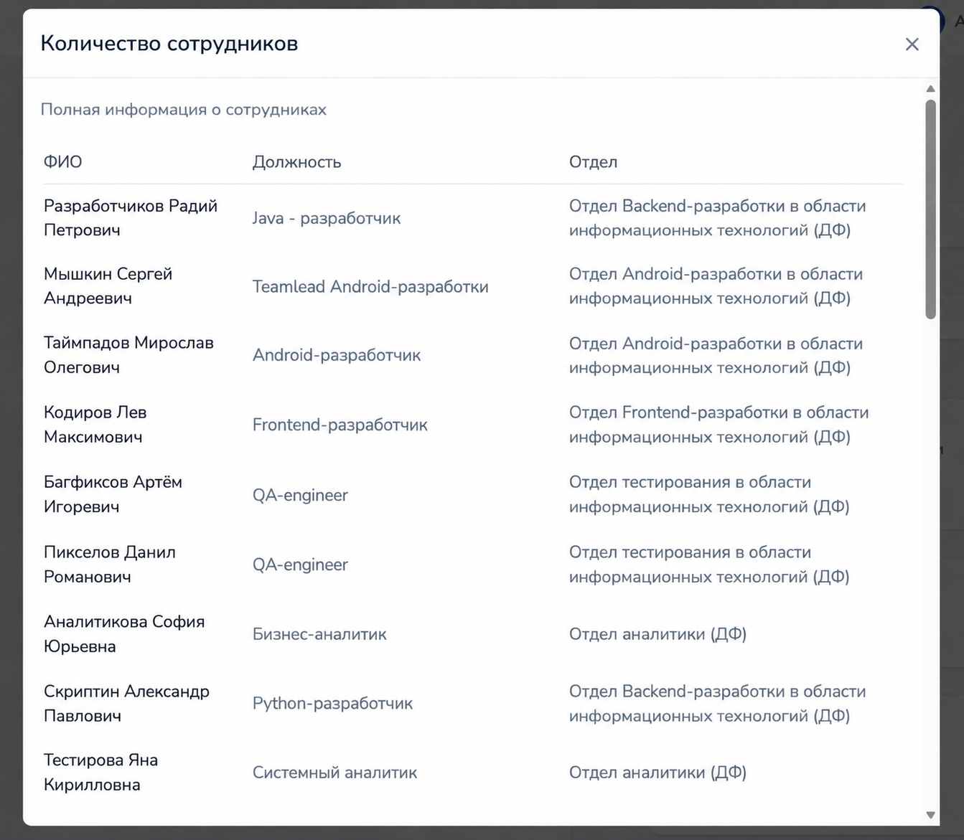Click the Бизнес-аналитик position cell
Screen dimensions: 964x840
(319, 634)
